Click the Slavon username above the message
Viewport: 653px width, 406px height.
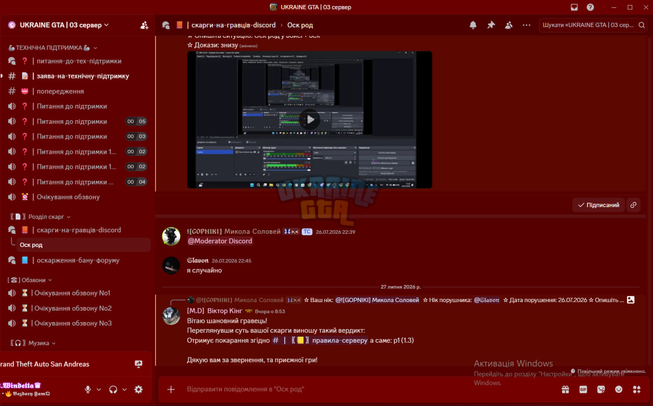pyautogui.click(x=197, y=260)
